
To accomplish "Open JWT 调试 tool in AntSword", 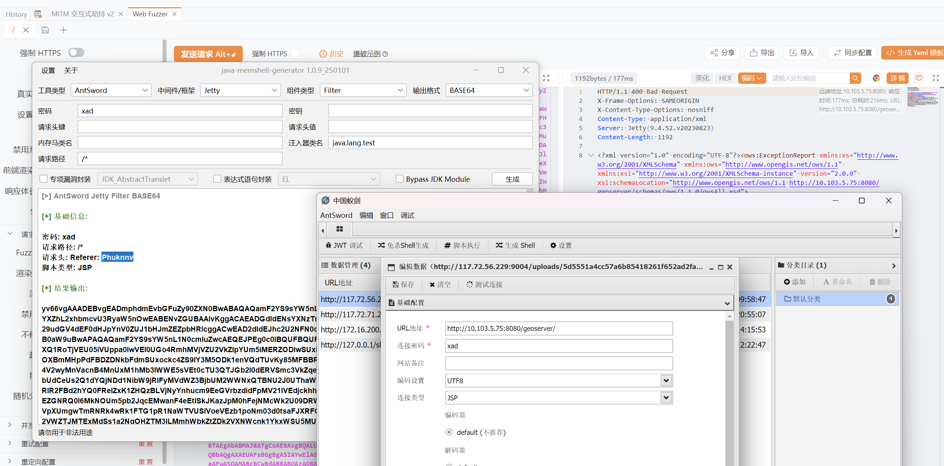I will (344, 246).
